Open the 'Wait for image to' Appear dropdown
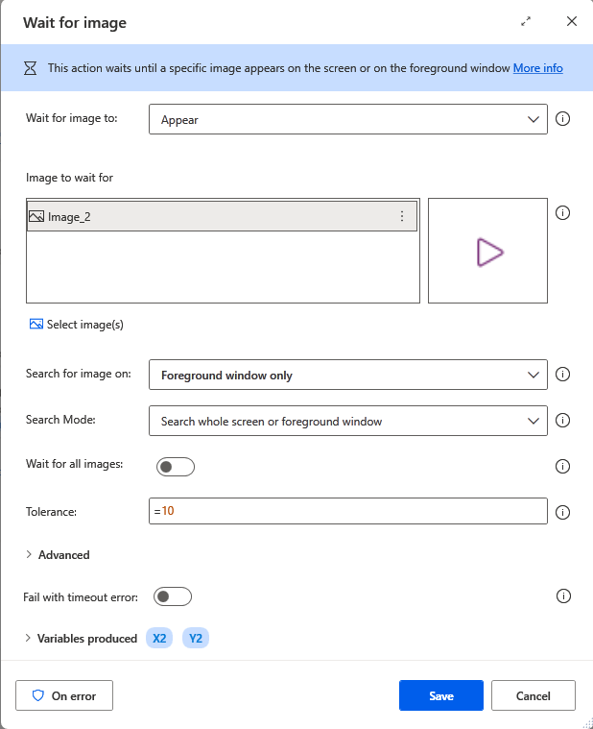Image resolution: width=593 pixels, height=729 pixels. point(347,119)
